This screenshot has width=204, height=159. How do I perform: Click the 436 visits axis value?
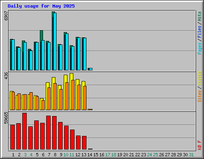(6, 76)
